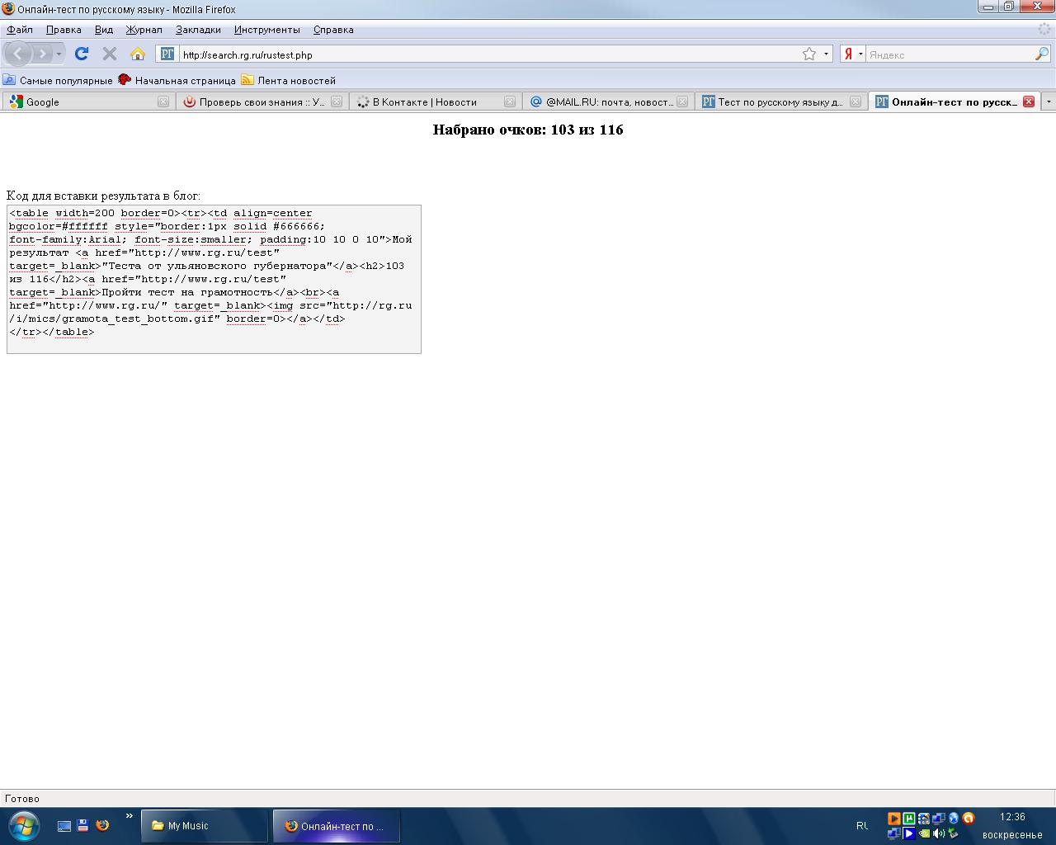Click the URL address field
The width and height of the screenshot is (1056, 845).
click(x=489, y=54)
